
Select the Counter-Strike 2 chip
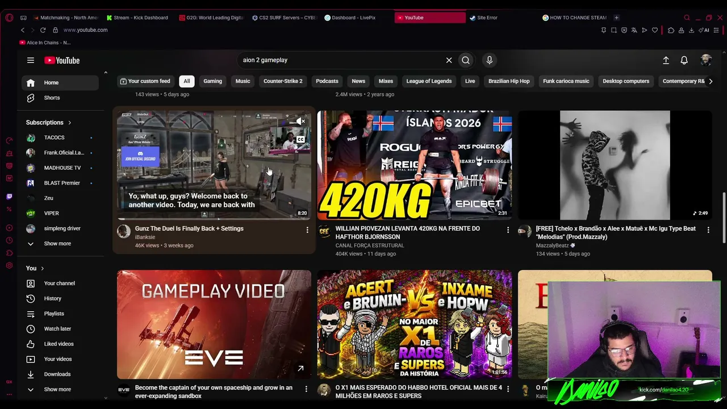pos(283,81)
